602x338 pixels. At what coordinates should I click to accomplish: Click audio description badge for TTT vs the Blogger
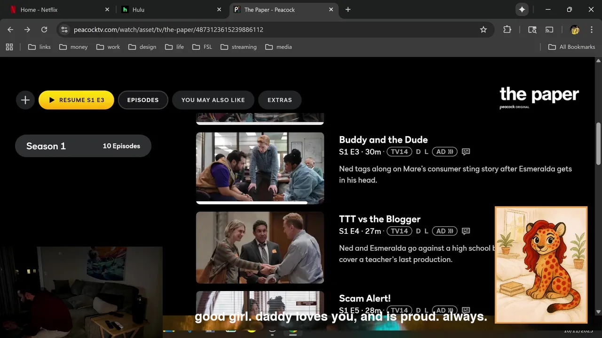pyautogui.click(x=444, y=231)
